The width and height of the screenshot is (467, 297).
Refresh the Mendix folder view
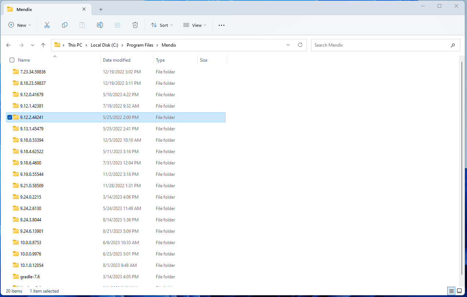(300, 45)
